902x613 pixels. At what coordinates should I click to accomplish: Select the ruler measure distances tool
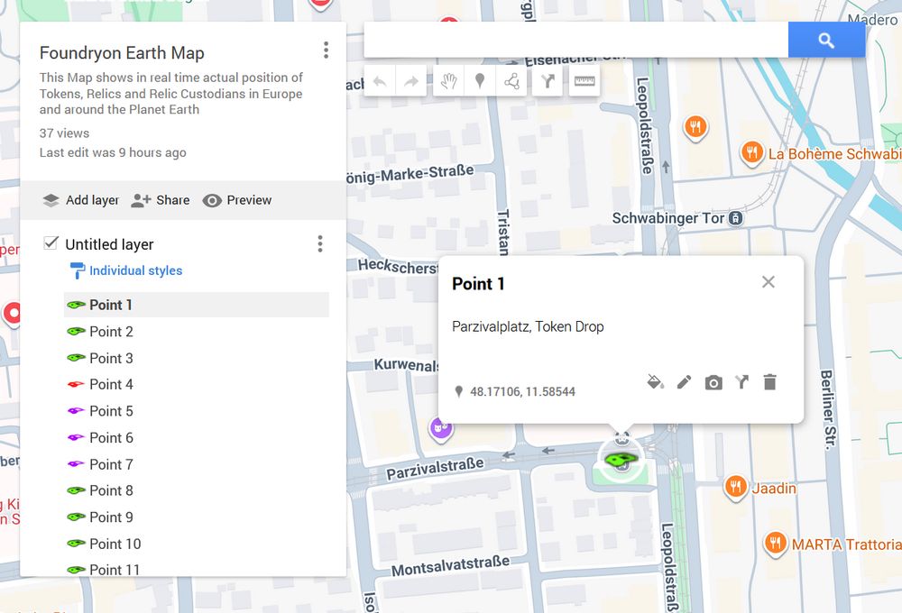(x=584, y=82)
